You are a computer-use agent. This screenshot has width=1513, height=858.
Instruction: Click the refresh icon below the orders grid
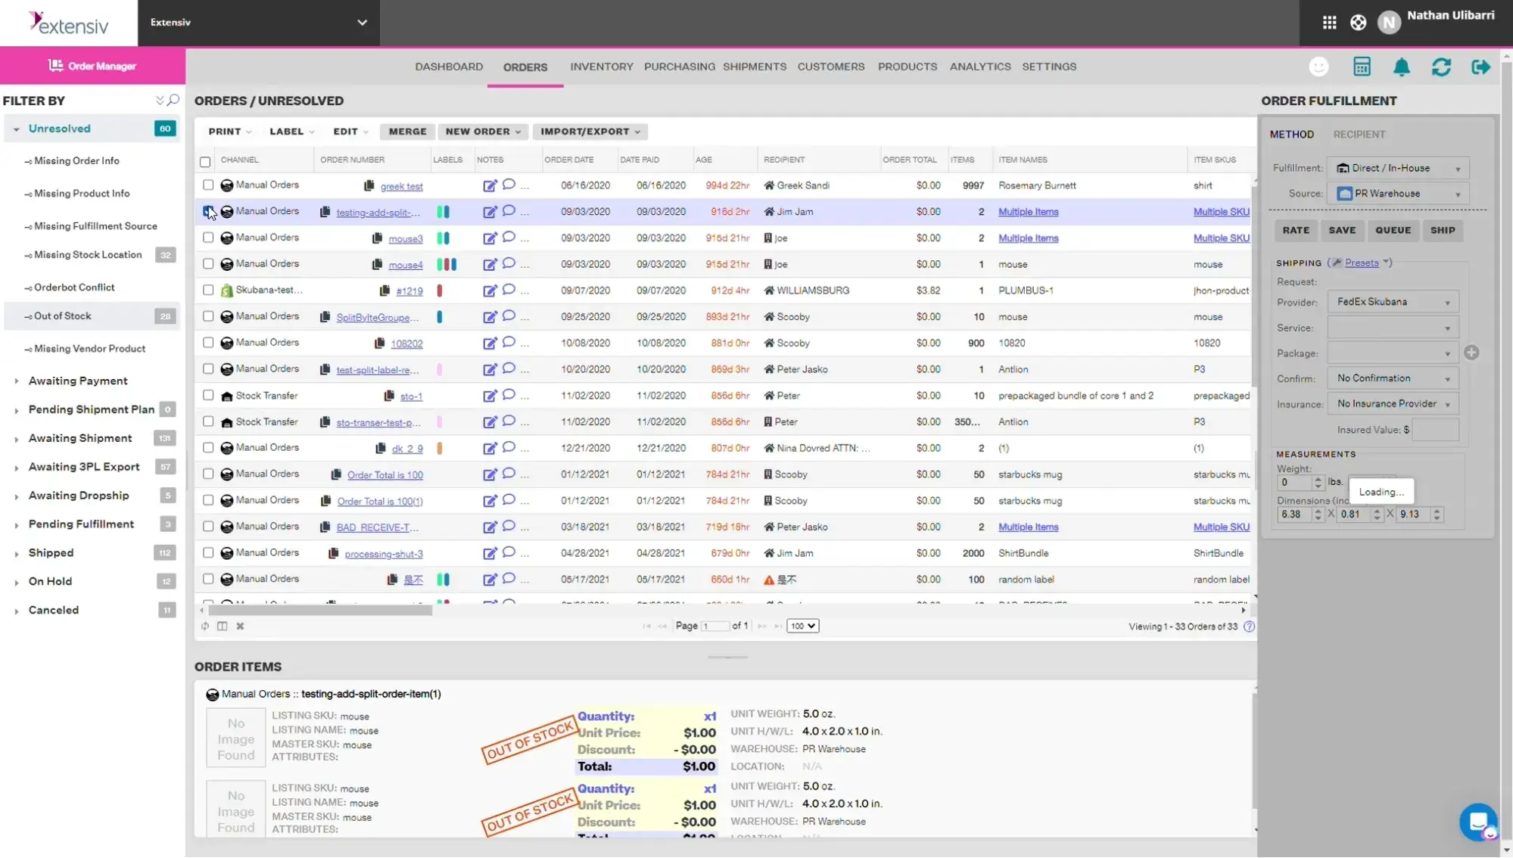coord(204,626)
